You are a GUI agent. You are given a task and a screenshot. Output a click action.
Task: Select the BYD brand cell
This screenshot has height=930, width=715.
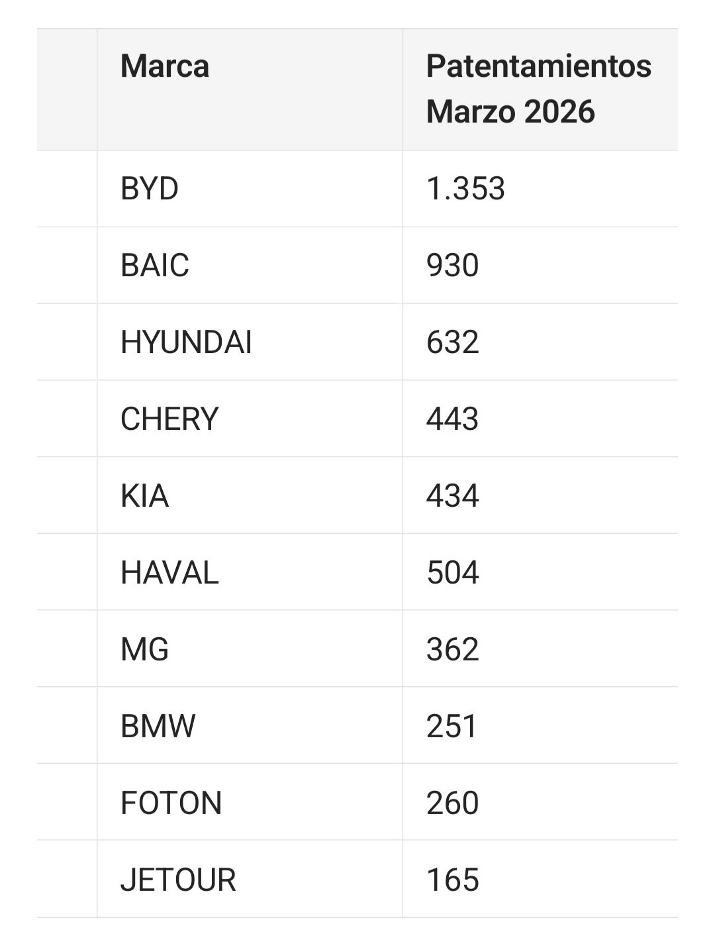[x=150, y=189]
